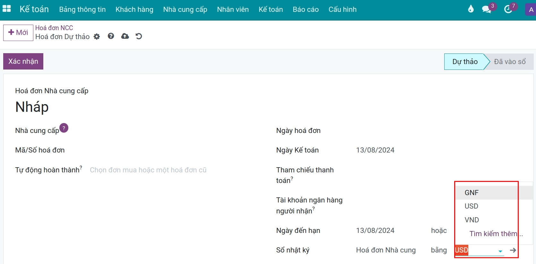Select GNF from the currency list
The width and height of the screenshot is (536, 264).
[472, 193]
